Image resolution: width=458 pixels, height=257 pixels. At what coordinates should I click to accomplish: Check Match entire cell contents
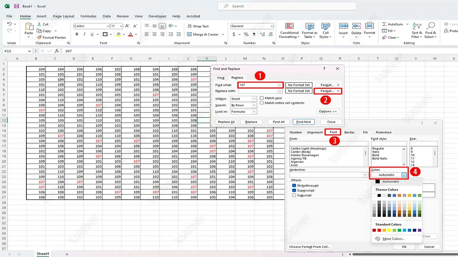[x=262, y=103]
